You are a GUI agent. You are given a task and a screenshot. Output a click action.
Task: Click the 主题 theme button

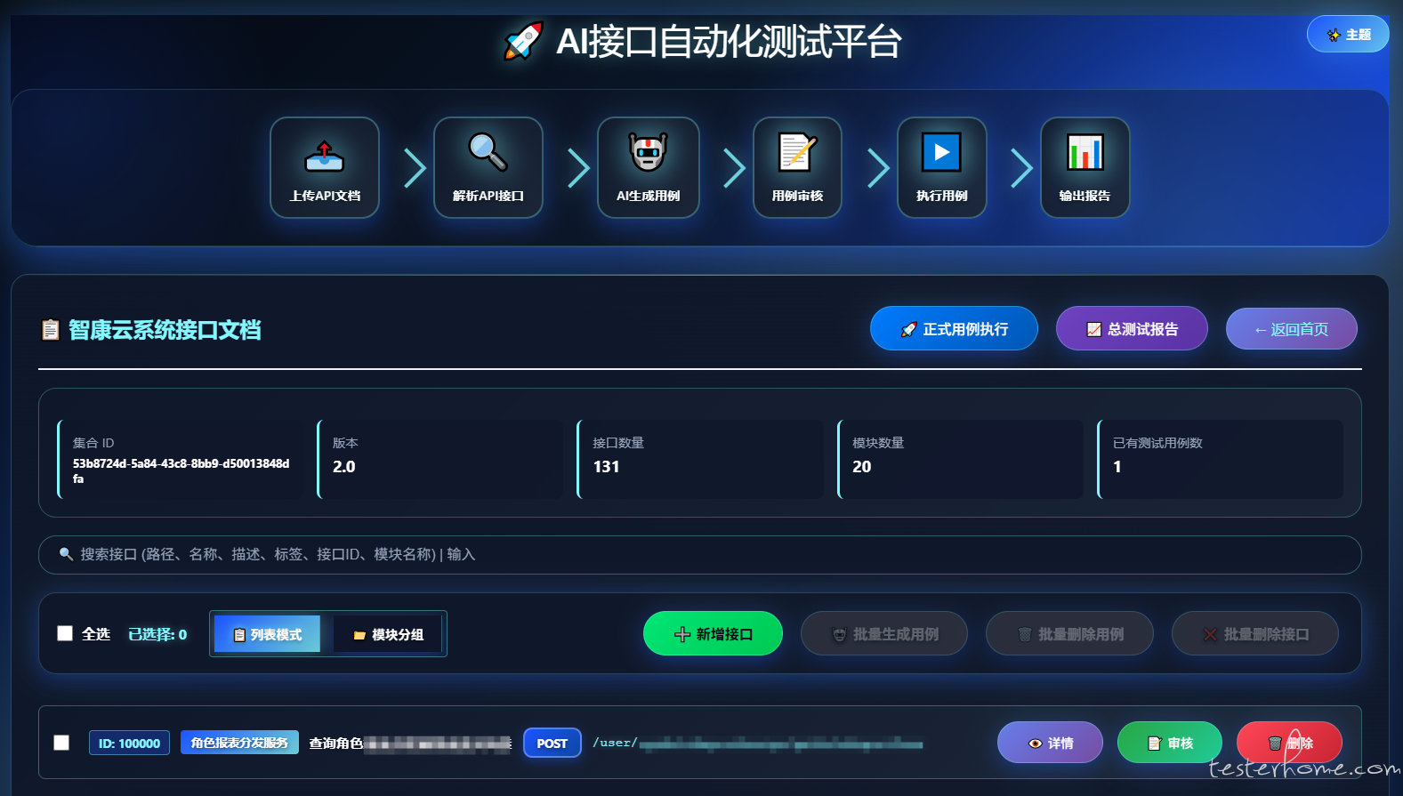tap(1347, 35)
